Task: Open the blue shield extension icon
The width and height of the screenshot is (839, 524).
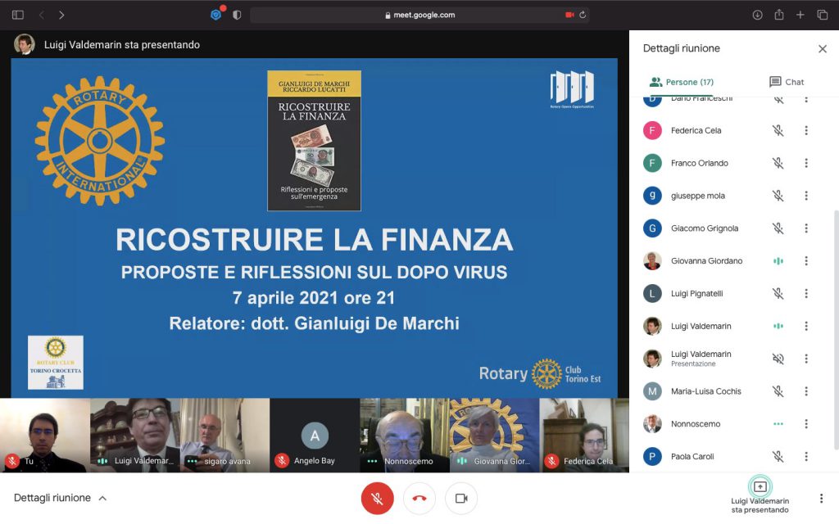Action: pos(216,15)
